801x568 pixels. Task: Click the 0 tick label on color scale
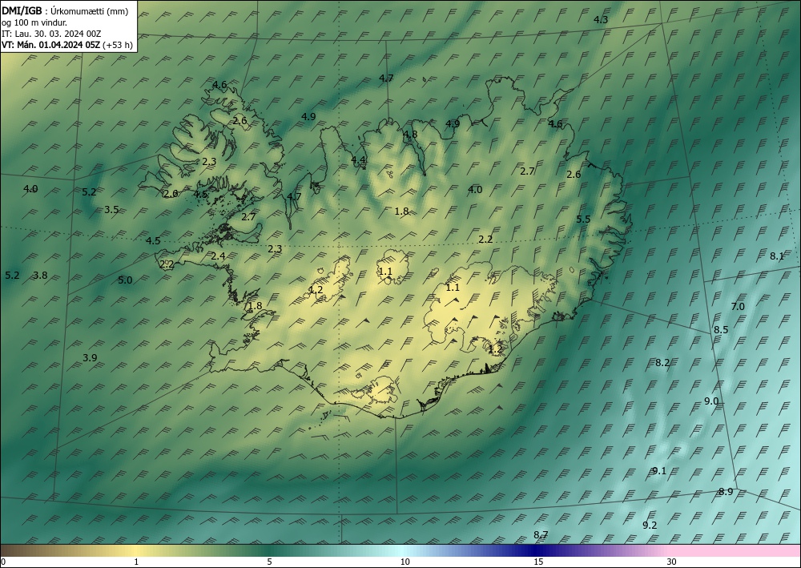pos(3,562)
